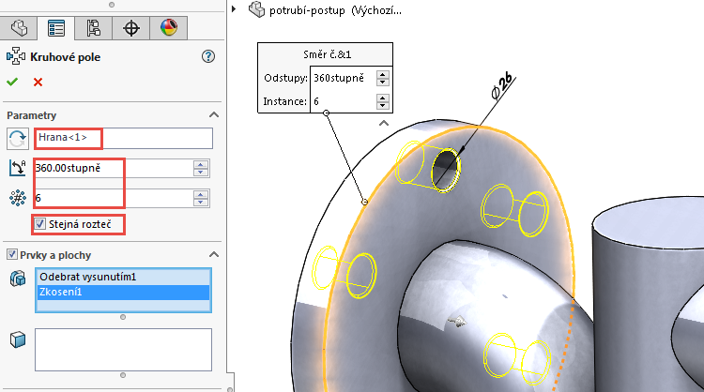Toggle the Prvky a plochy checkbox
The width and height of the screenshot is (704, 392).
(x=12, y=255)
